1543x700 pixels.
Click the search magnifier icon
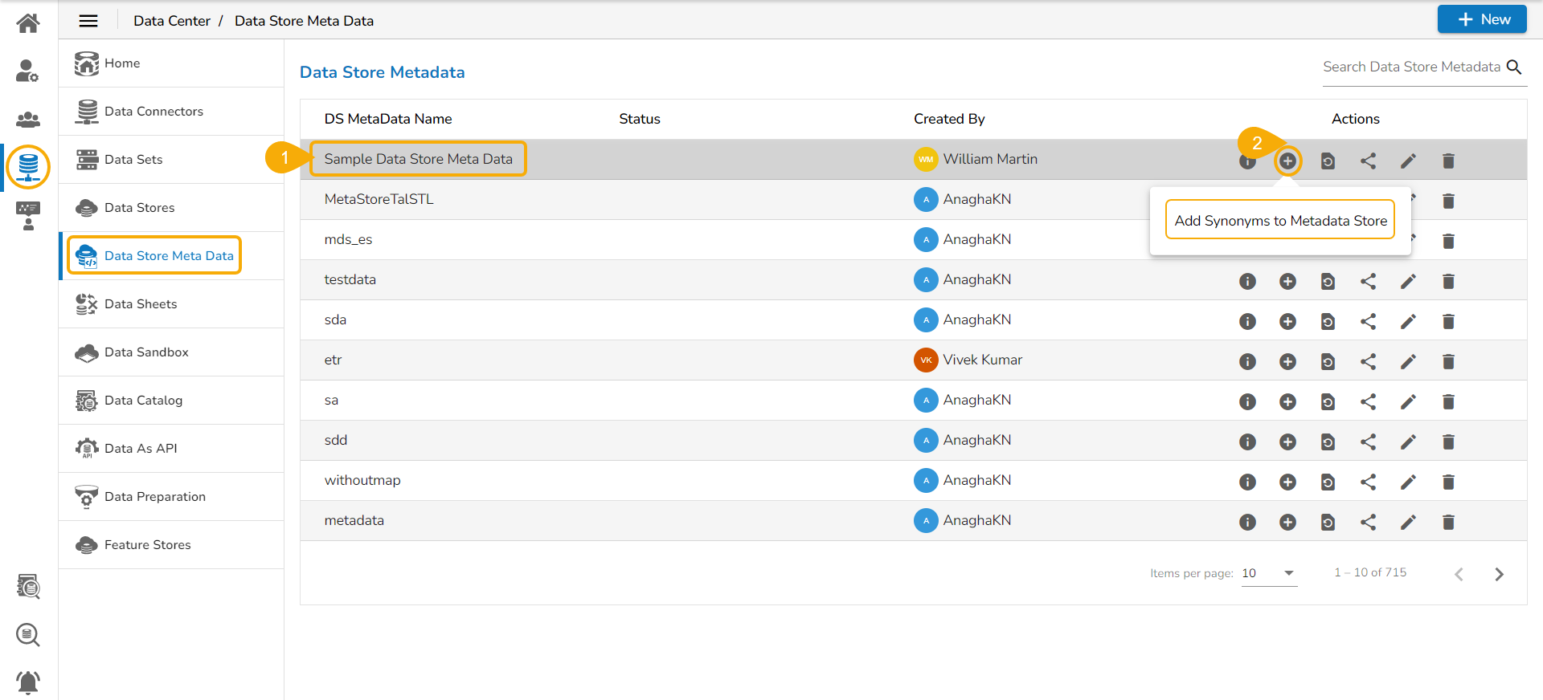(x=1514, y=67)
